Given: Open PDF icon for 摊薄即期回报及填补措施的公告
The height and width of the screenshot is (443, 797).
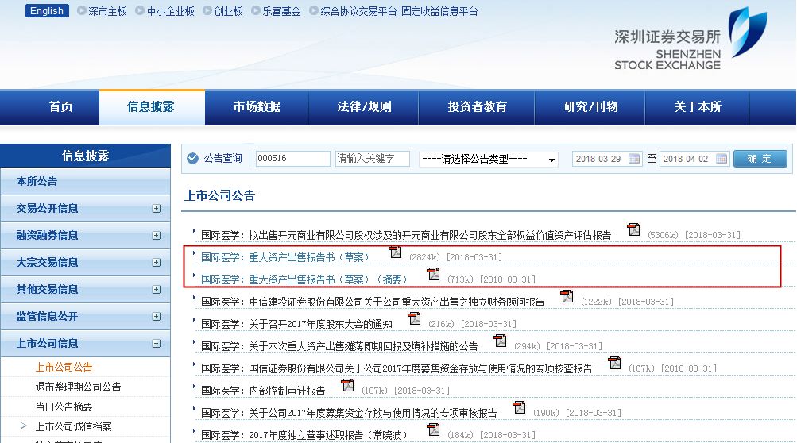Looking at the screenshot, I should (x=500, y=341).
